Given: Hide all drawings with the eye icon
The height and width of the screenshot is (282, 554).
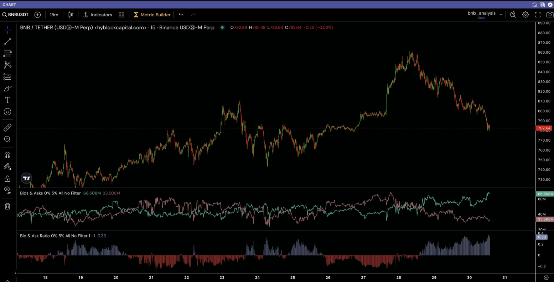Looking at the screenshot, I should [x=7, y=190].
